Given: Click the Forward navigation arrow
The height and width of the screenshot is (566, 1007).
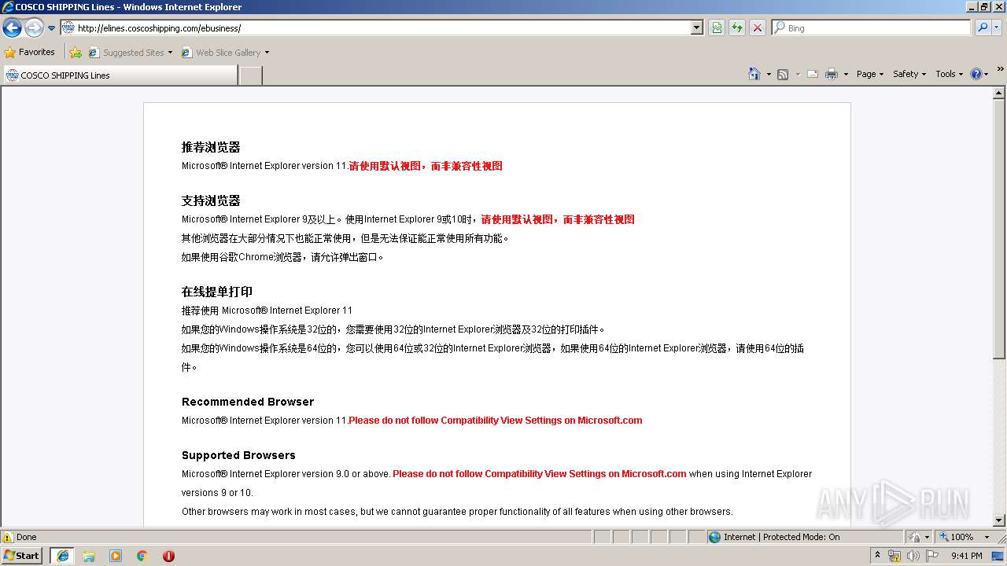Looking at the screenshot, I should point(34,28).
